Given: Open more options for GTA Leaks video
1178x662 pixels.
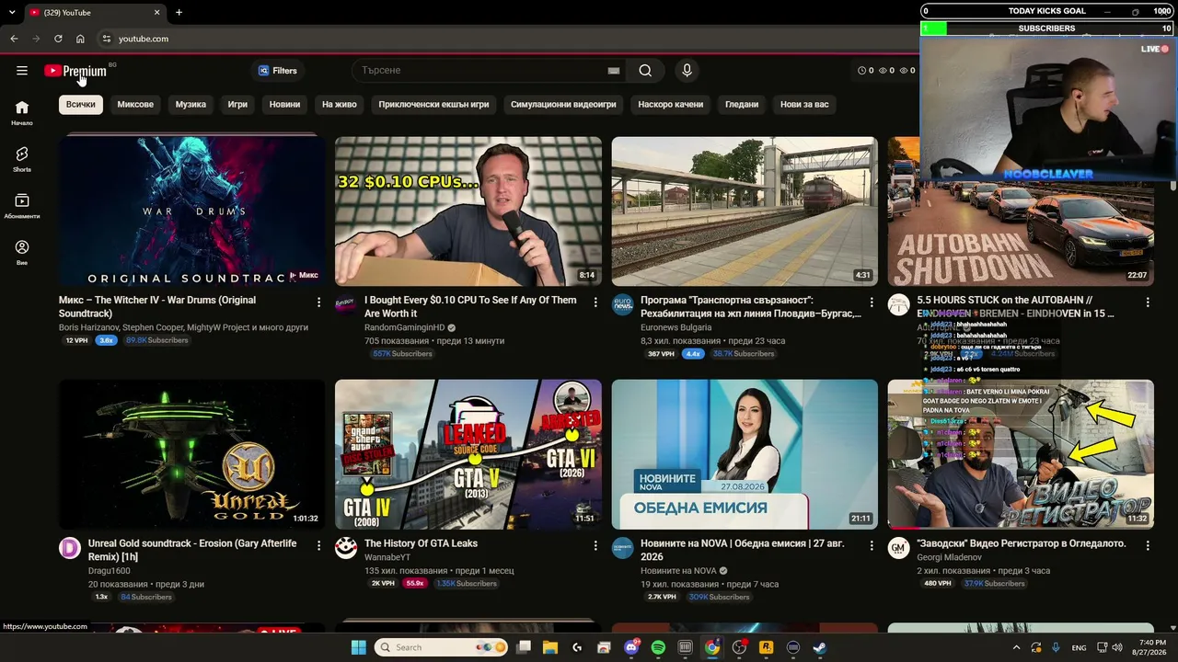Looking at the screenshot, I should click(595, 545).
